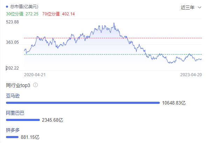Viewport: 206px width, 143px height.
Task: Click the 阿里巴巴 market cap bar
Action: coord(23,120)
